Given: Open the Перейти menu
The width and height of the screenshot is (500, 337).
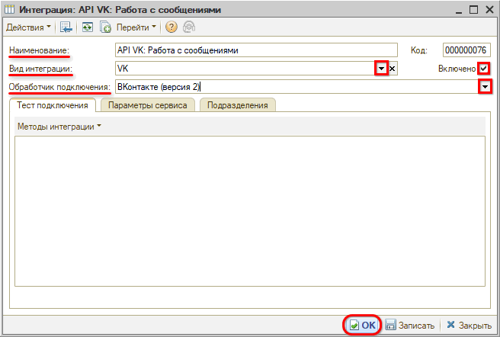Looking at the screenshot, I should coord(137,27).
